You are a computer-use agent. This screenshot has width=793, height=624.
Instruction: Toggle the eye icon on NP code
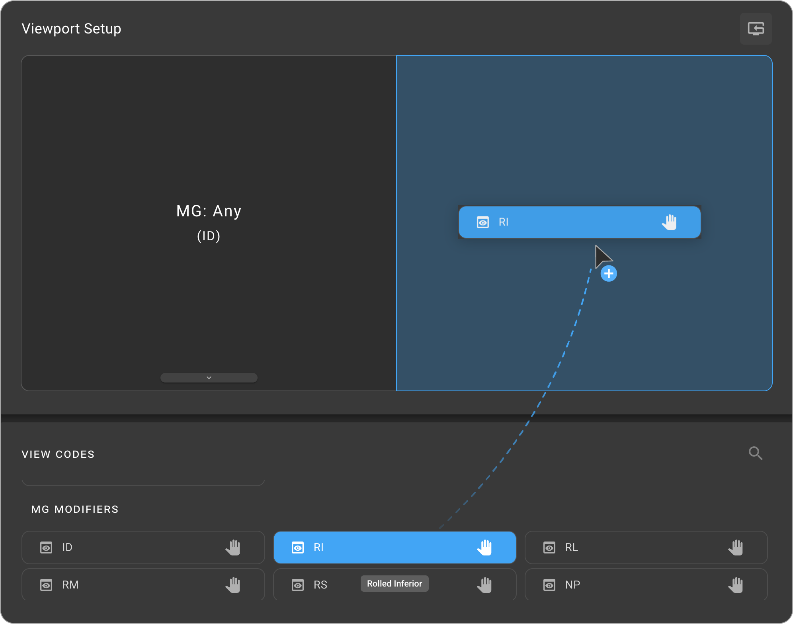(x=549, y=585)
